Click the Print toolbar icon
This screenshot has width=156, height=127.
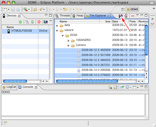coord(18,9)
